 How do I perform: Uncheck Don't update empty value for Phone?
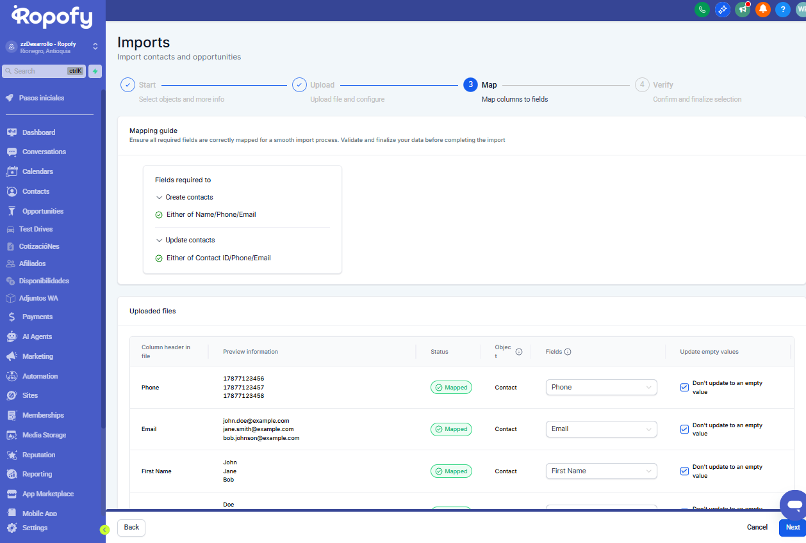pyautogui.click(x=684, y=388)
